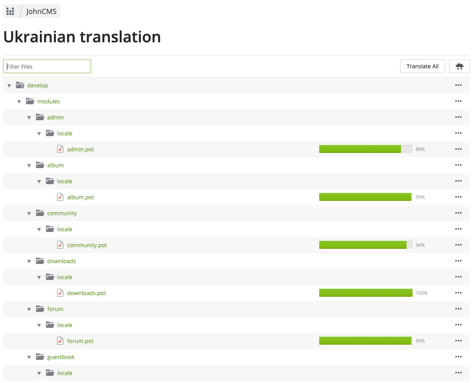The height and width of the screenshot is (383, 474).
Task: Open the options menu for the develop row
Action: [x=458, y=85]
